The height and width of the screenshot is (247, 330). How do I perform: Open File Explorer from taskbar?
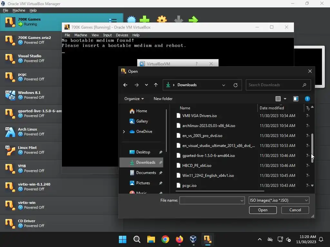(151, 239)
